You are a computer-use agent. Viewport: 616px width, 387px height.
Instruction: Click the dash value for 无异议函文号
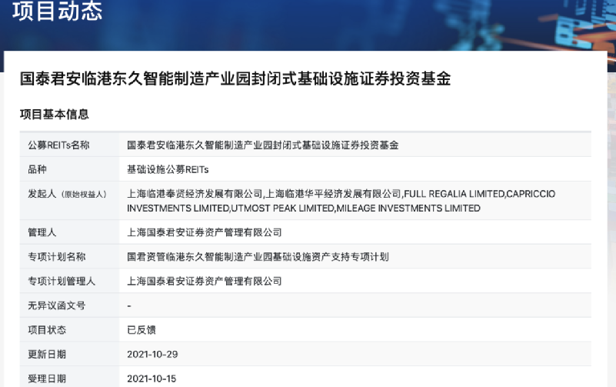129,305
